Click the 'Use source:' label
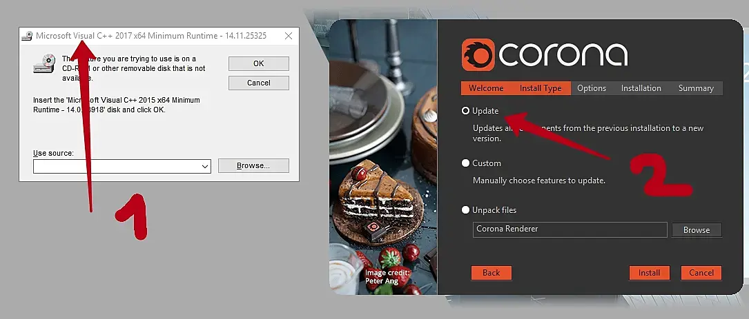The image size is (749, 319). [54, 153]
